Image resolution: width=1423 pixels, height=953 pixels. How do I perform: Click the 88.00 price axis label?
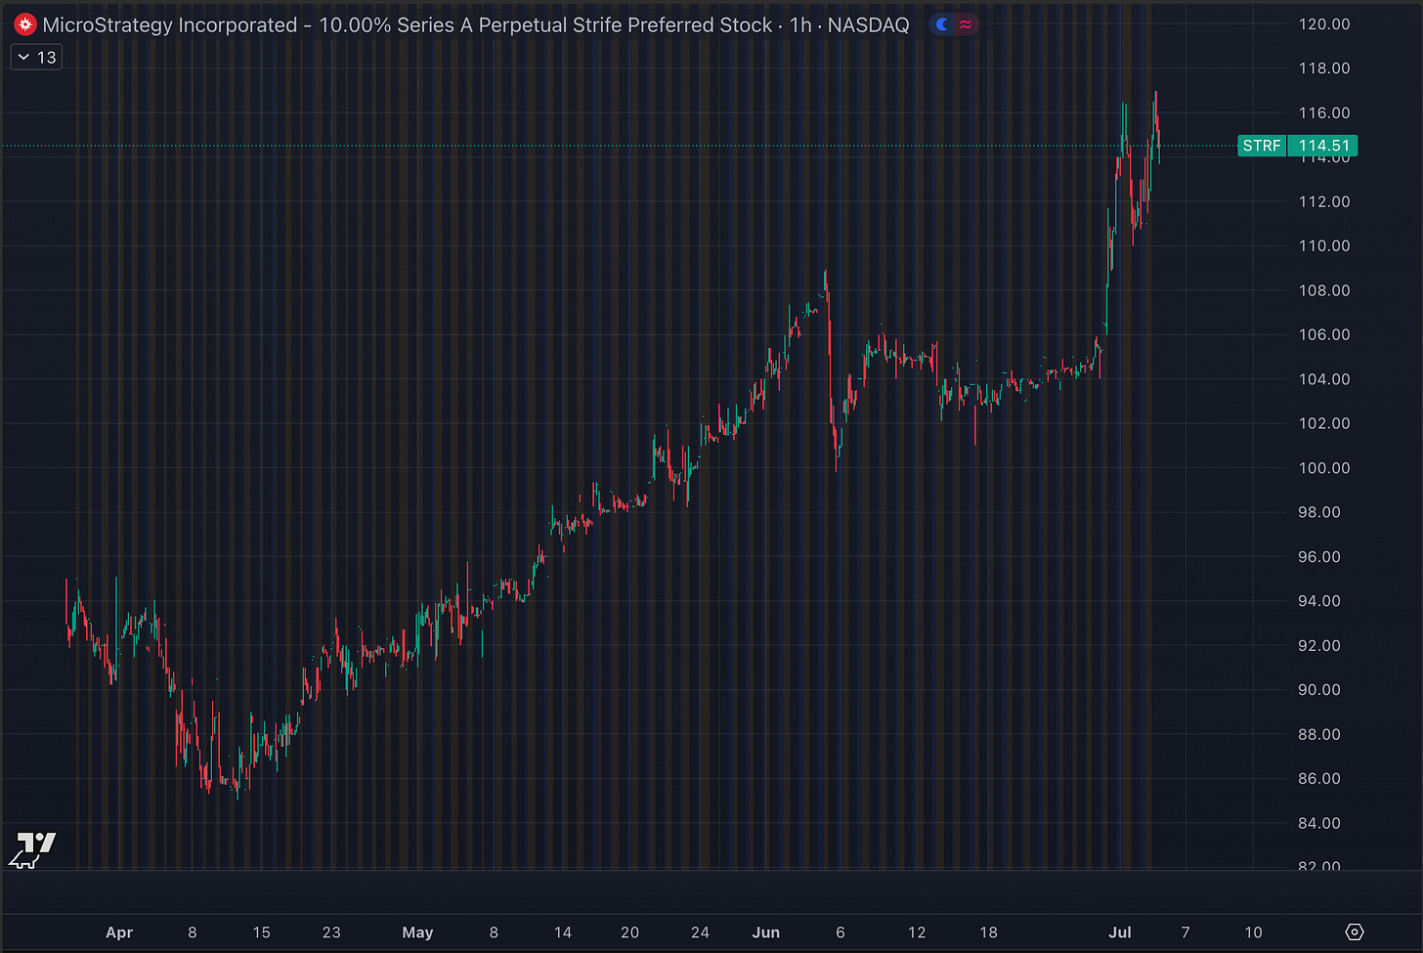[x=1319, y=735]
